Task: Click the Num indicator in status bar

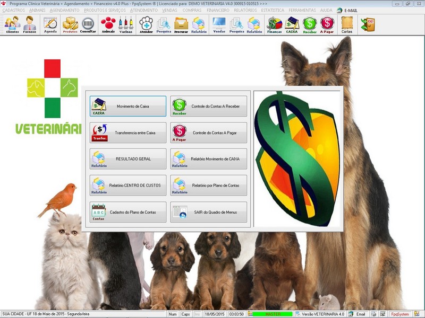Action: (173, 314)
